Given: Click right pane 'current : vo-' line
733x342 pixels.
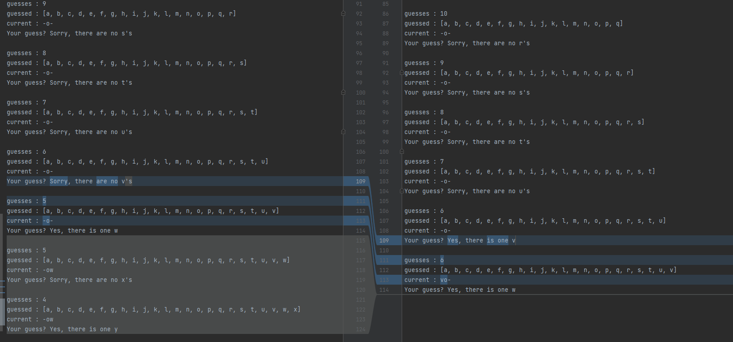Looking at the screenshot, I should point(427,280).
